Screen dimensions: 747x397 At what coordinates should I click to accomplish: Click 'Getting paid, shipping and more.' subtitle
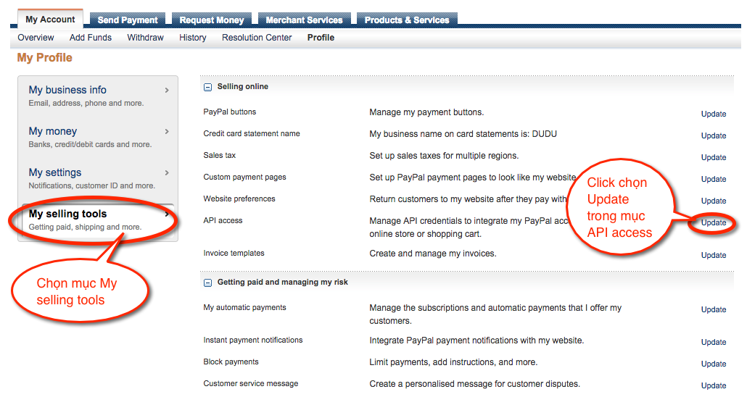tap(85, 227)
